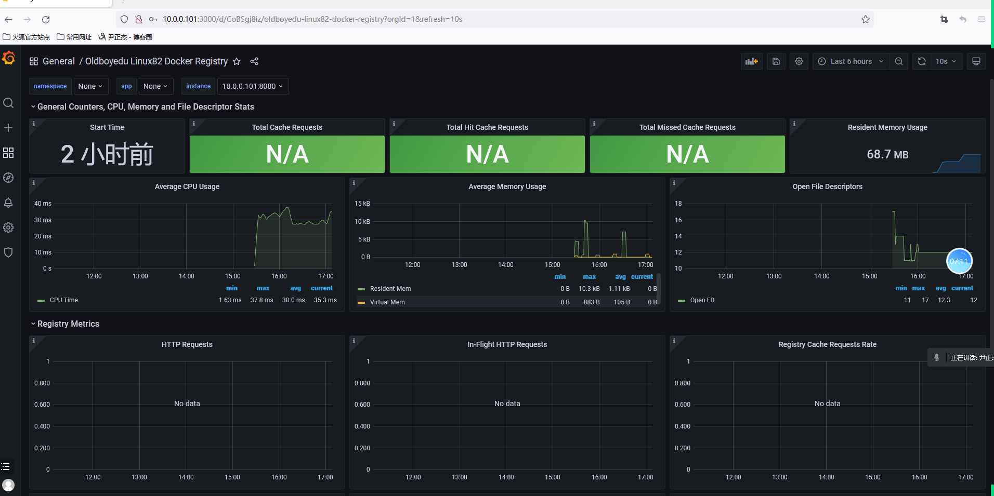Sort Average CPU legend by max column
The height and width of the screenshot is (496, 994).
tap(263, 288)
